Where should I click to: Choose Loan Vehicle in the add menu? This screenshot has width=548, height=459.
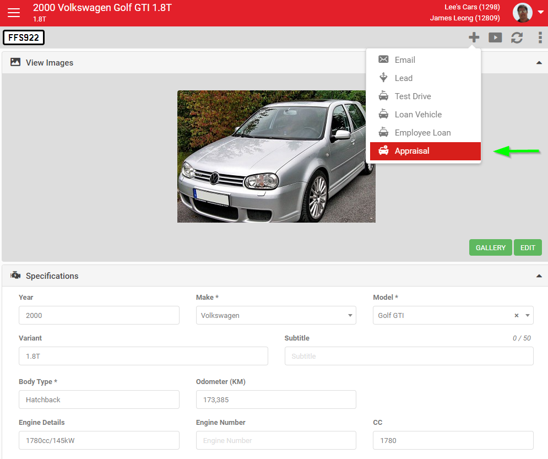[425, 114]
